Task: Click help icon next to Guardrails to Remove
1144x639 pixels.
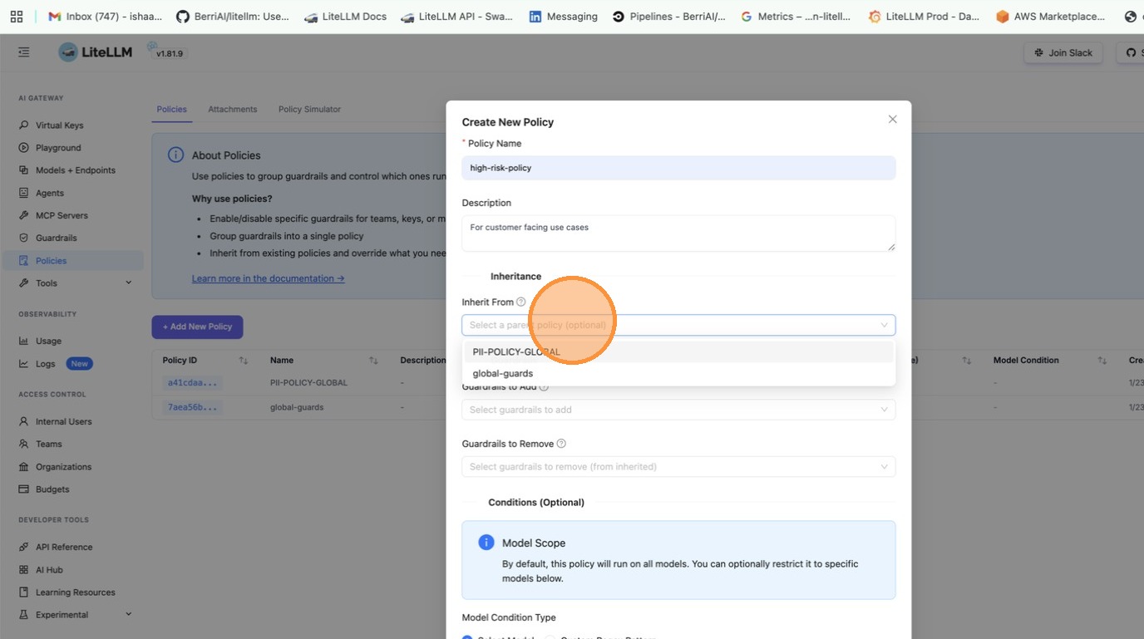Action: (x=561, y=444)
